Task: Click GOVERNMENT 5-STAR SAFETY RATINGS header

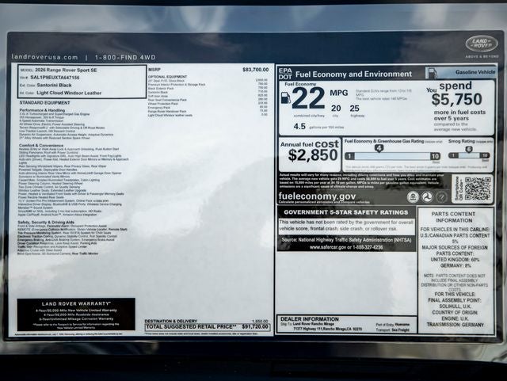Action: pyautogui.click(x=346, y=212)
